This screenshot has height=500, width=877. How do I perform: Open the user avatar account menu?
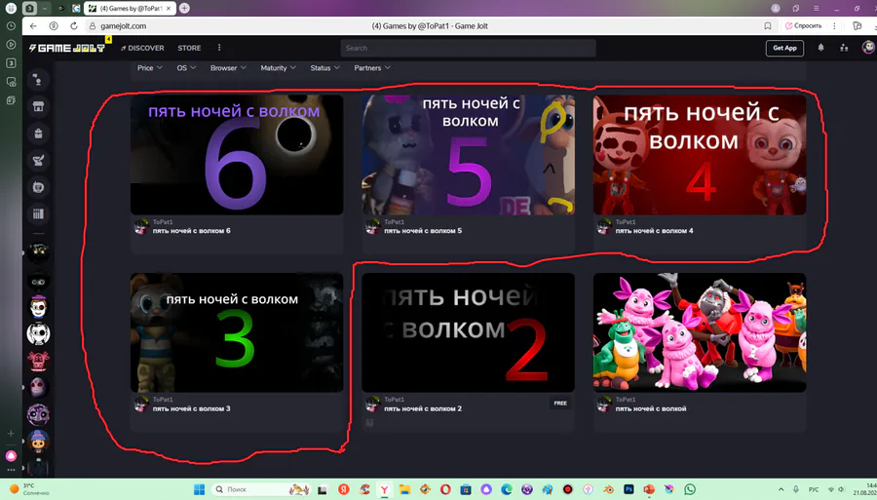point(868,48)
